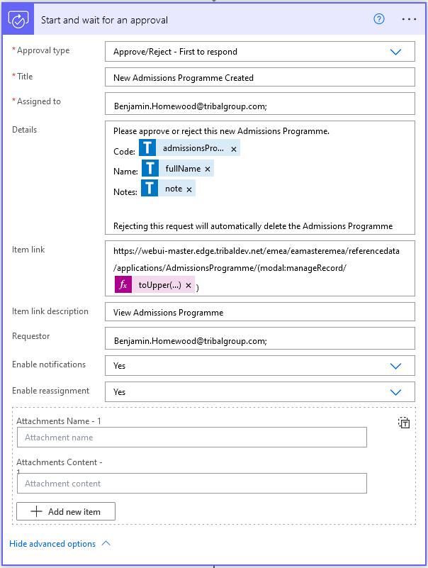The image size is (428, 568).
Task: Click the Assigned to email field
Action: (259, 106)
